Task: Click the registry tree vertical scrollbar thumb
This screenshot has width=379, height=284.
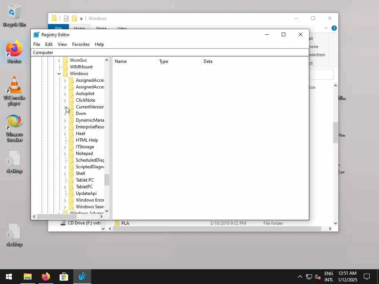Action: click(x=107, y=180)
